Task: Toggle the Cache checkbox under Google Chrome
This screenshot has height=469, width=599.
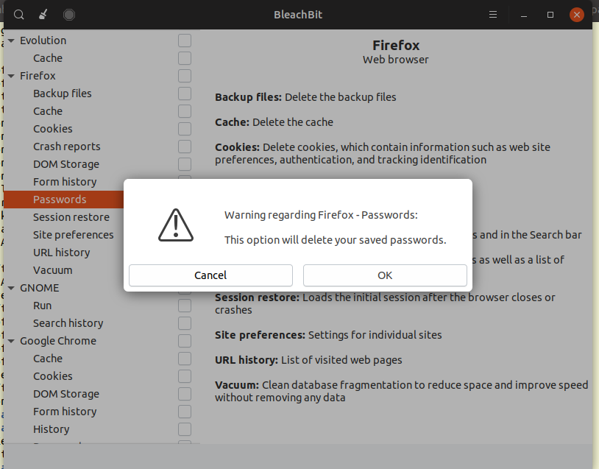Action: pos(184,359)
